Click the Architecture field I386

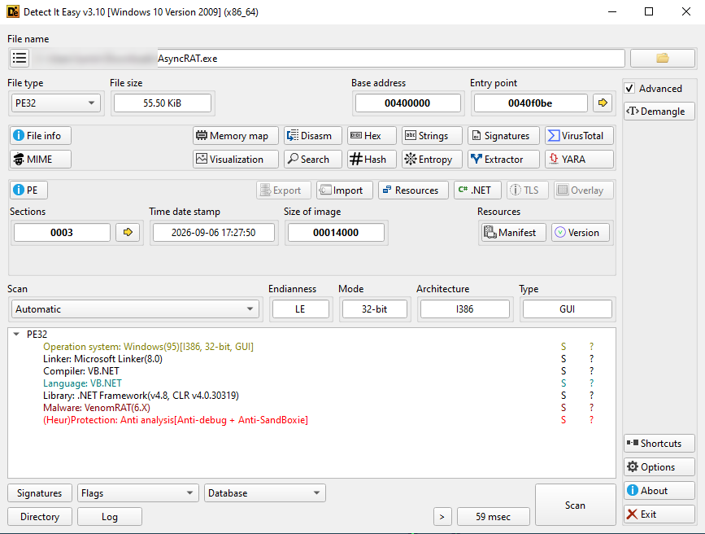[465, 309]
